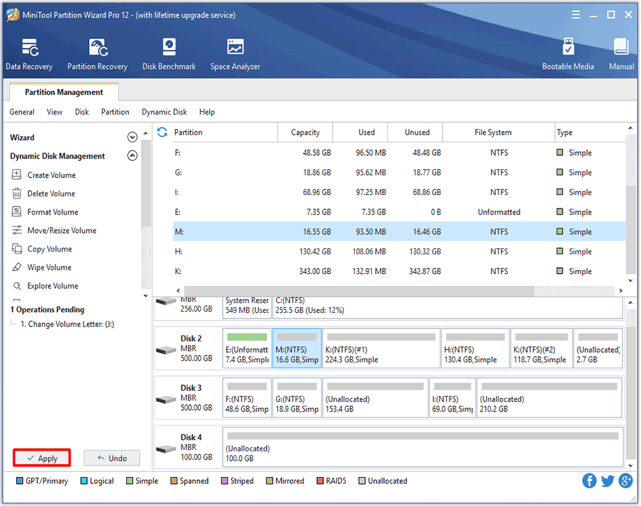The height and width of the screenshot is (506, 641).
Task: Open the Facebook social link icon
Action: click(x=590, y=480)
